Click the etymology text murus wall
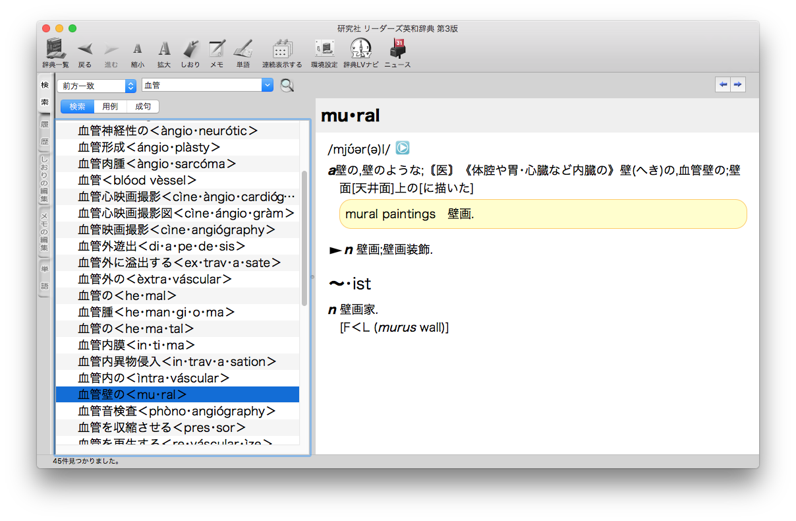 411,327
